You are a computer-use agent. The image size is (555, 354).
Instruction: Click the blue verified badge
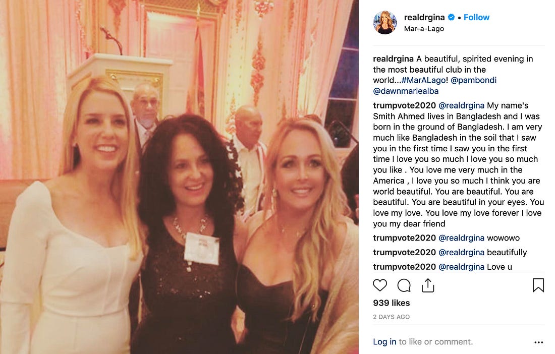[451, 17]
